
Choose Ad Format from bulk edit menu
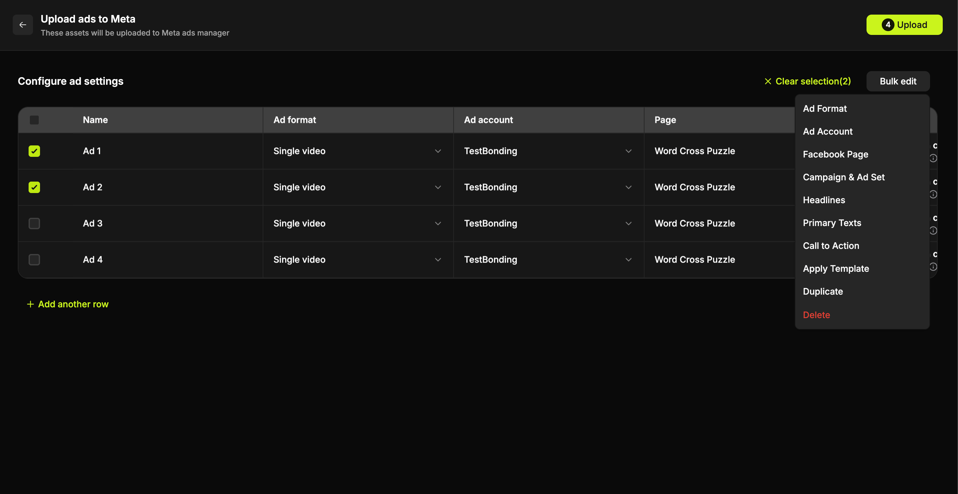click(x=862, y=109)
